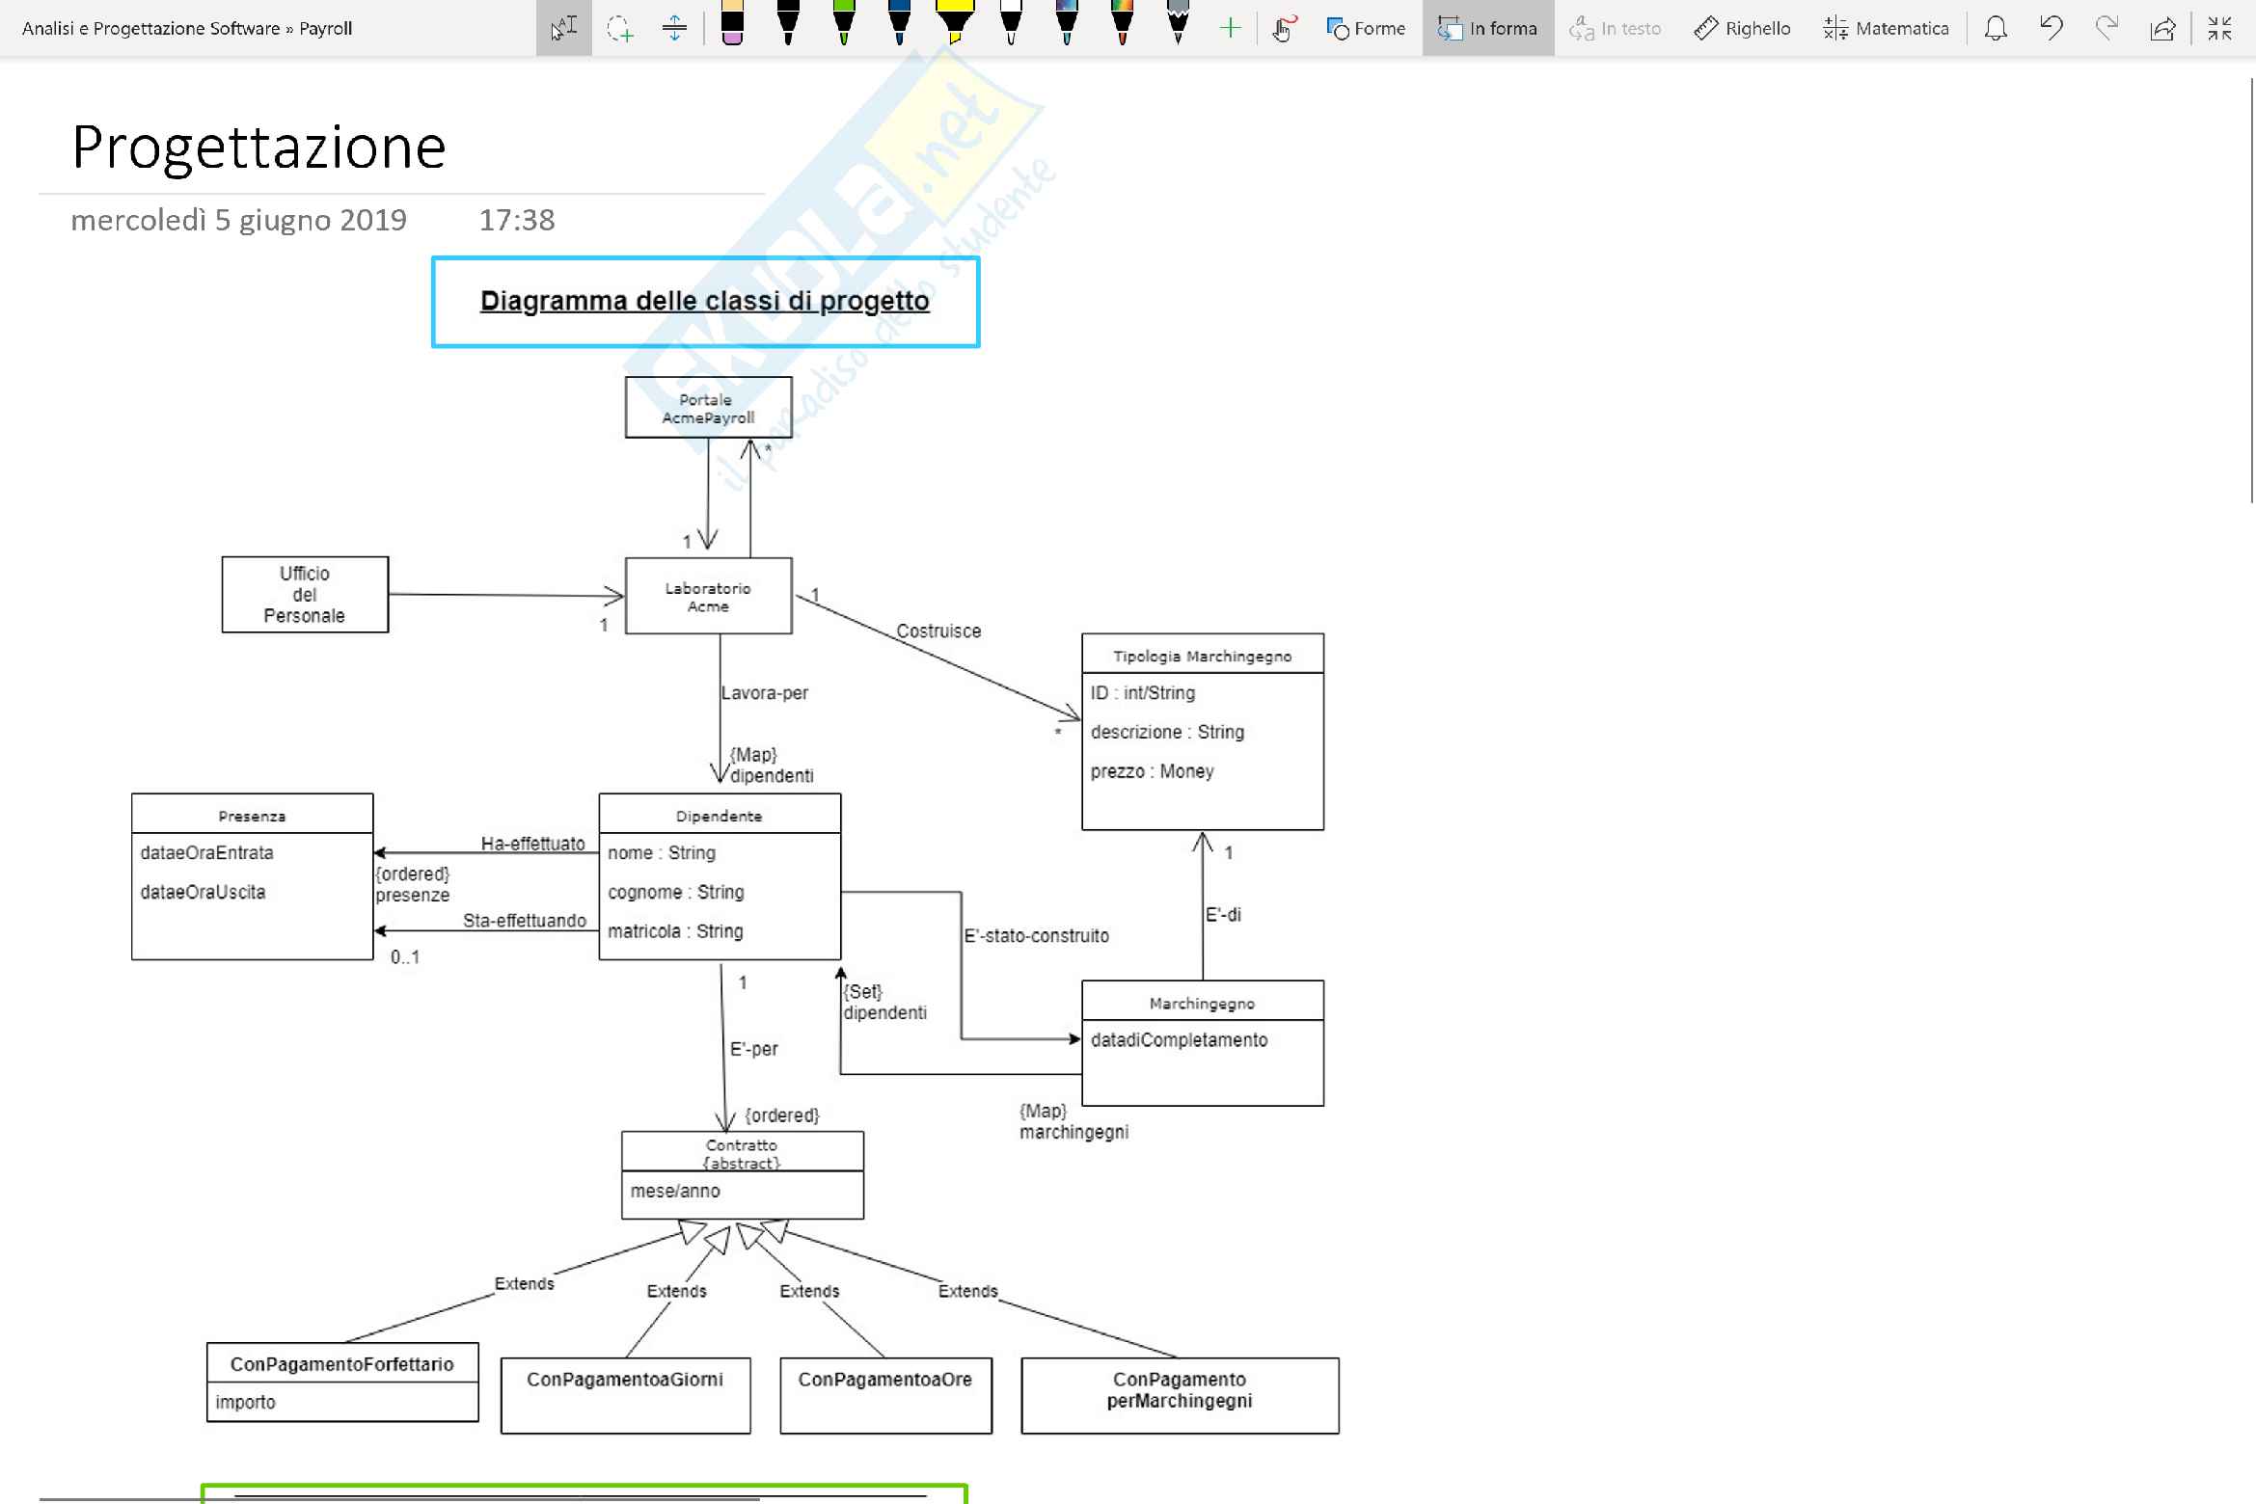Toggle draw with touch mode
Image resolution: width=2256 pixels, height=1504 pixels.
[x=1283, y=28]
